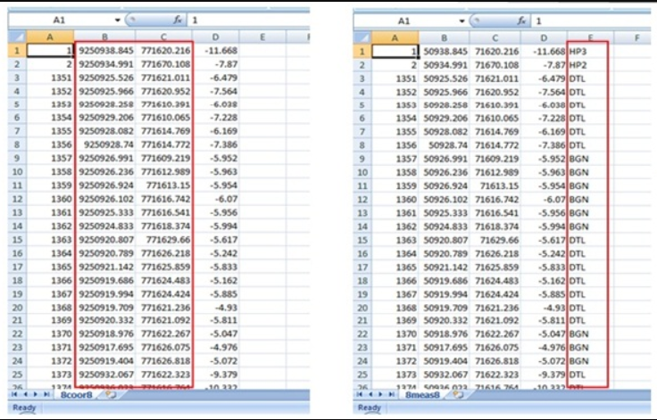Image resolution: width=657 pixels, height=420 pixels.
Task: Click the BGN cell in row 9
Action: click(x=590, y=159)
